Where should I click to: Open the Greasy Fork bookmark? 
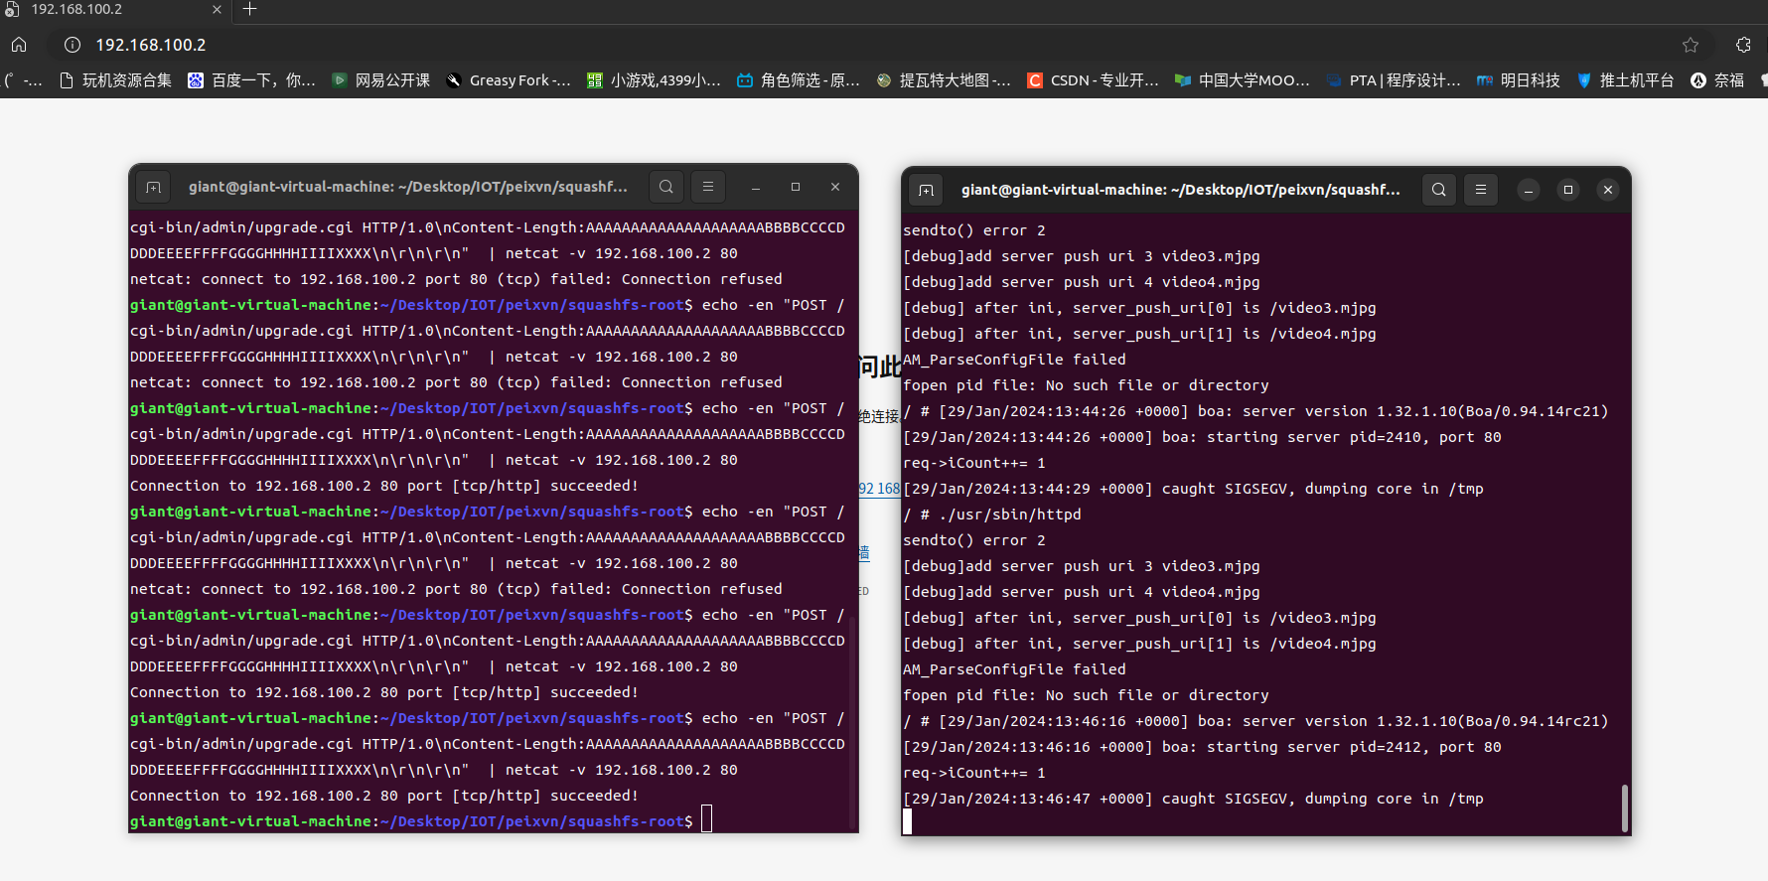click(x=509, y=80)
